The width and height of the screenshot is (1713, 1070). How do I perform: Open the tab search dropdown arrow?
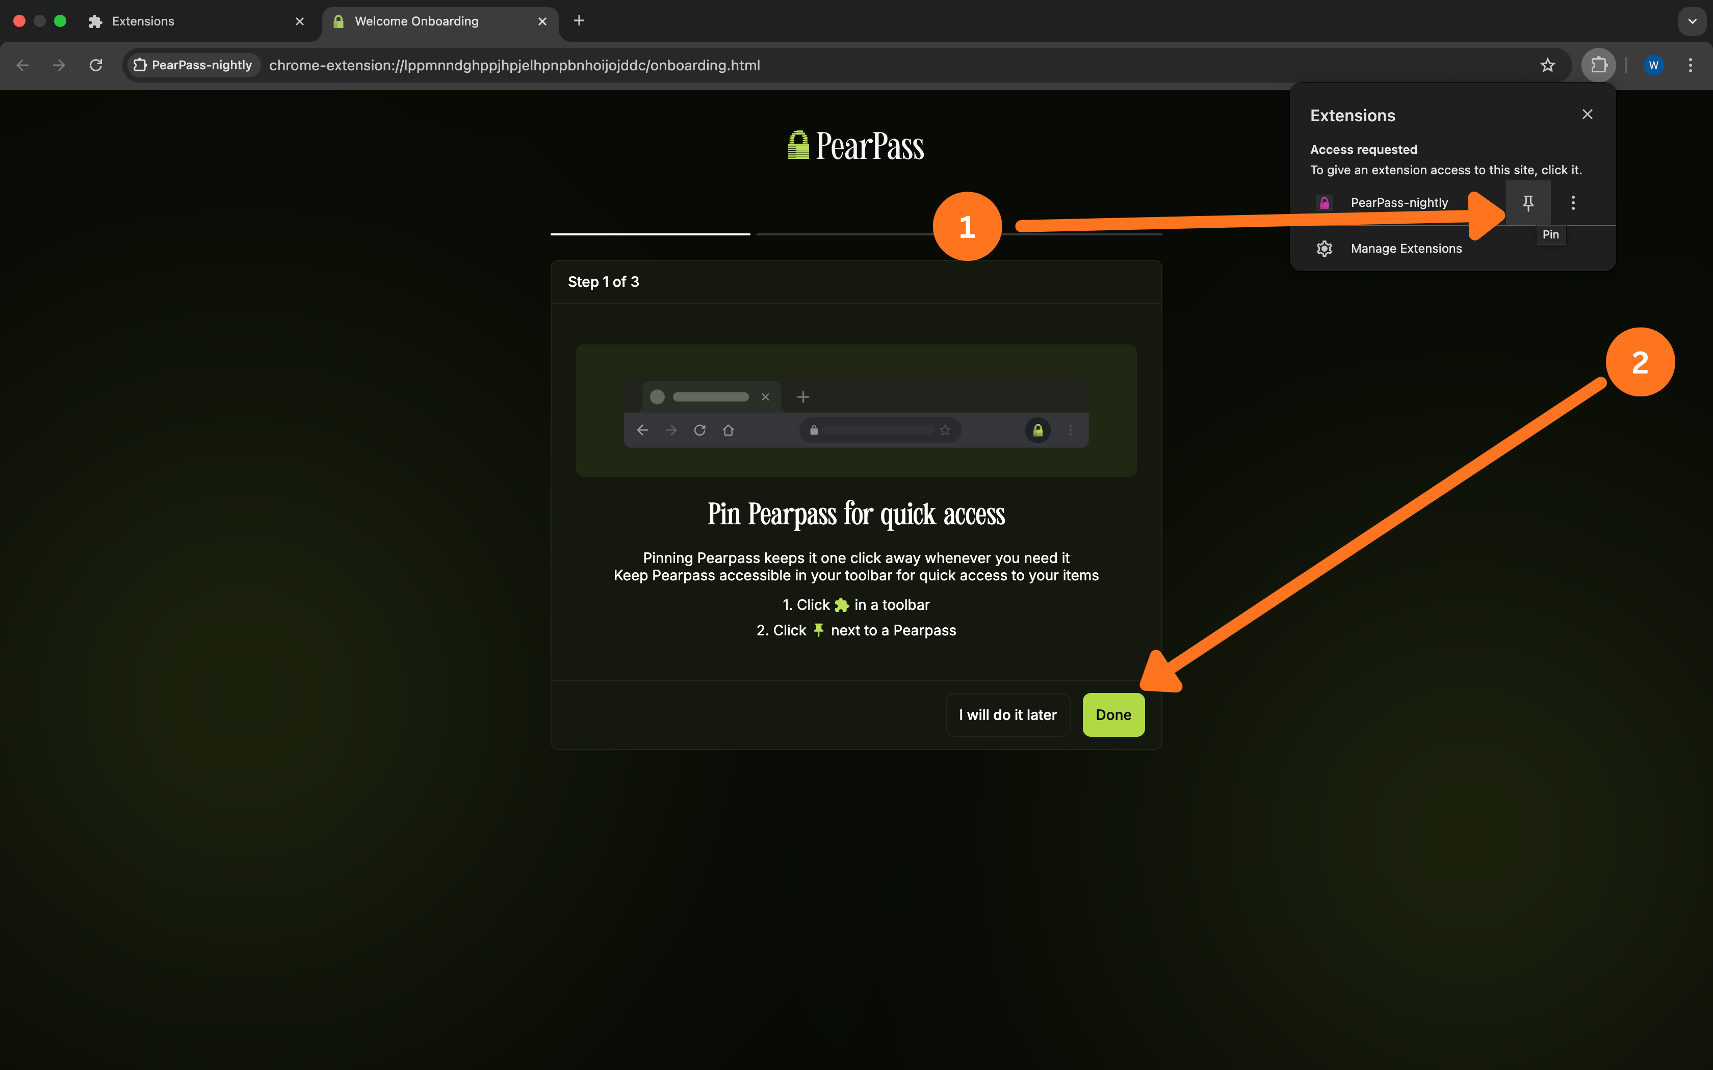click(1692, 21)
